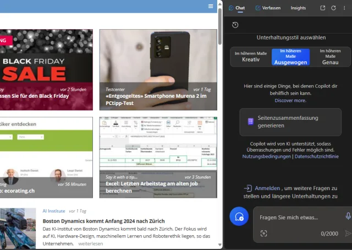Click the Unterhaltungsstil auswählen heading

291,37
